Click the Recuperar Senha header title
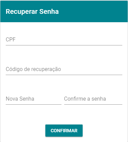The image size is (128, 142). coord(32,11)
